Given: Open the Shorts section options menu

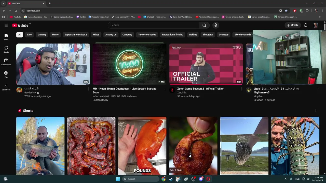Looking at the screenshot, I should [316, 111].
